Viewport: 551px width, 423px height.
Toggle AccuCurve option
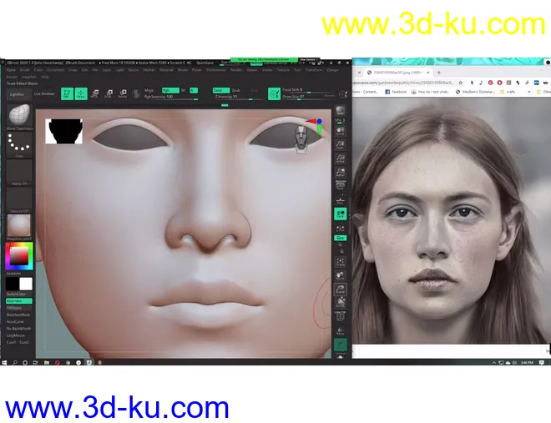(16, 321)
